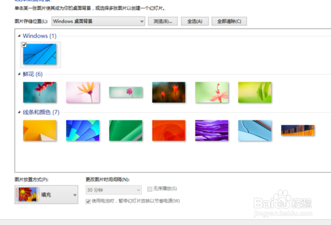Open the 图片放置方式 填充 dropdown
This screenshot has width=331, height=225.
(x=46, y=194)
